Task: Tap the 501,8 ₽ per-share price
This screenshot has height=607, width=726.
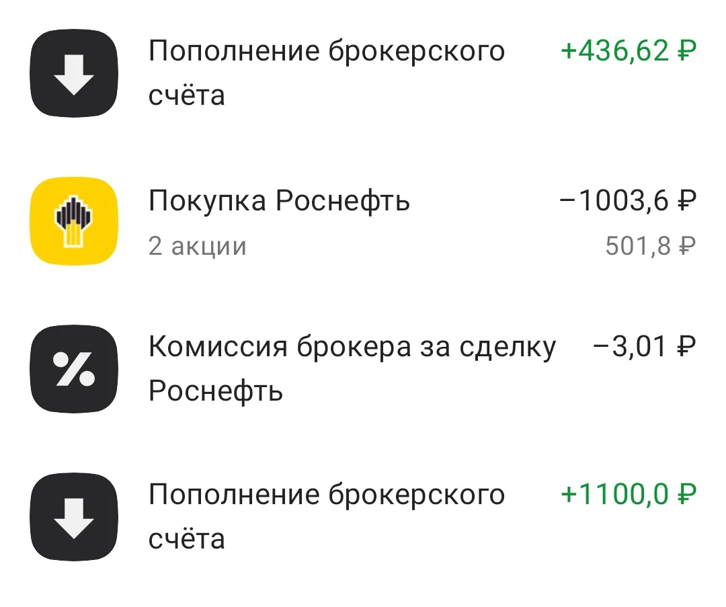Action: coord(651,246)
